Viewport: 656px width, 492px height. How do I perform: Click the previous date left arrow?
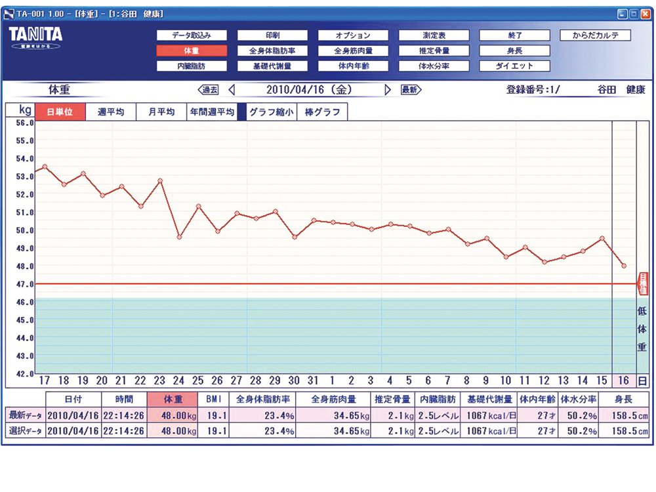click(231, 90)
